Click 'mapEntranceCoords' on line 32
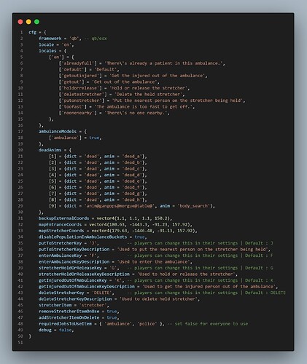The width and height of the screenshot is (307, 364). point(60,224)
